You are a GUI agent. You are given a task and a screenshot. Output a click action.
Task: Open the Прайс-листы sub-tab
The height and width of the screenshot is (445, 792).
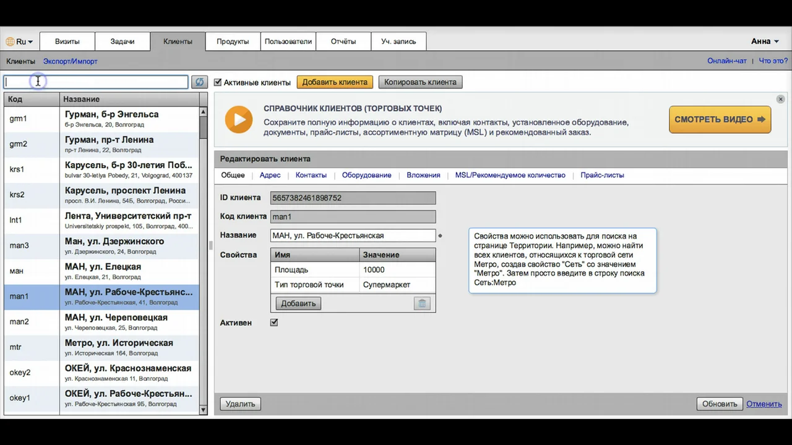[x=602, y=176]
